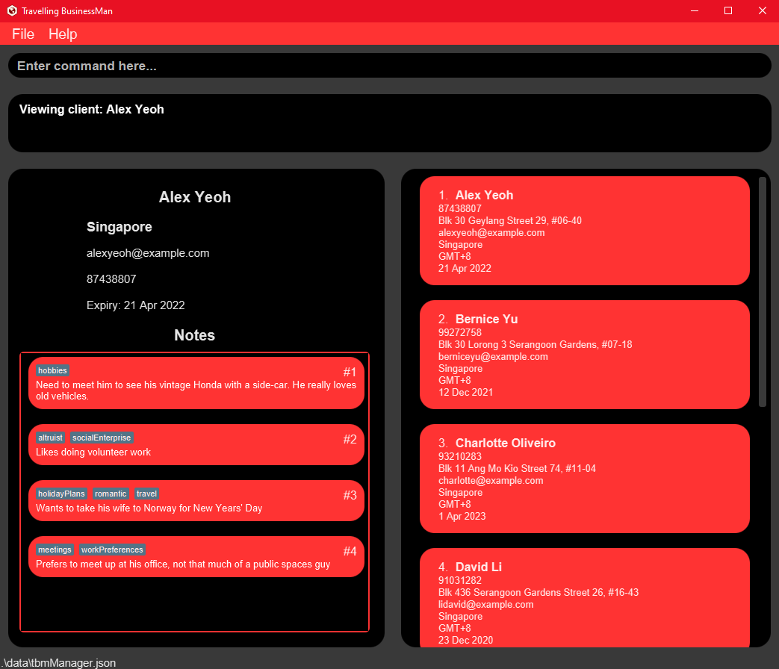
Task: Click the altruist tag on note #2
Action: click(50, 438)
